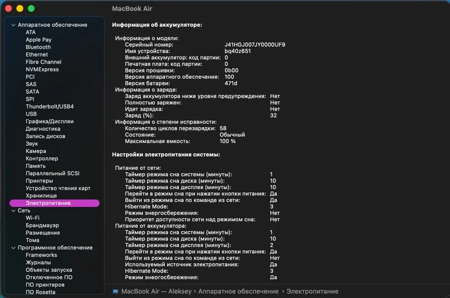Click Аппаратное обеспечение in the path bar
Image resolution: width=450 pixels, height=298 pixels.
[238, 291]
